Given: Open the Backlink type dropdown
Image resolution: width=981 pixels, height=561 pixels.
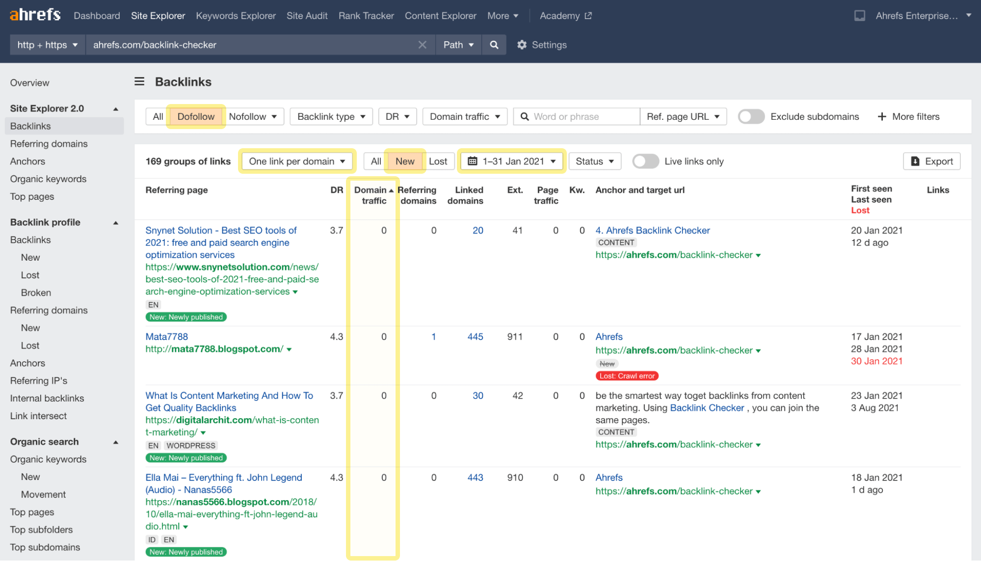Looking at the screenshot, I should pos(331,116).
